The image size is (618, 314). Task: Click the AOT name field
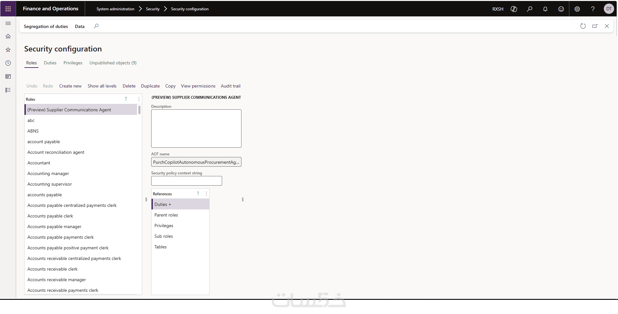pyautogui.click(x=196, y=162)
